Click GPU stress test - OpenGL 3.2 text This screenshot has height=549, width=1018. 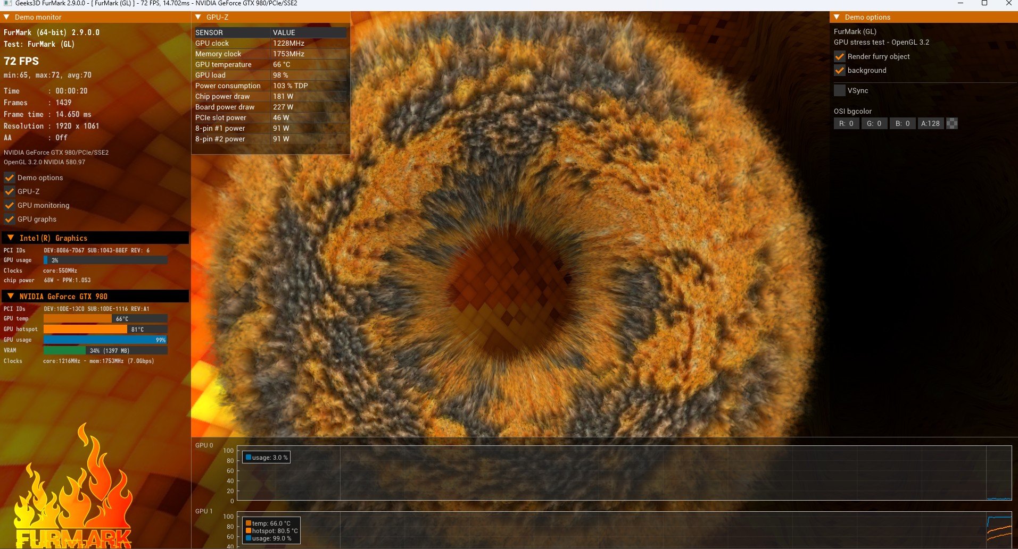click(881, 42)
